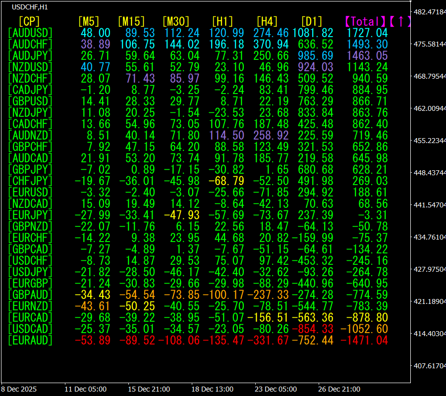Click the [EURGBP] pair label
This screenshot has width=446, height=396.
click(x=30, y=283)
